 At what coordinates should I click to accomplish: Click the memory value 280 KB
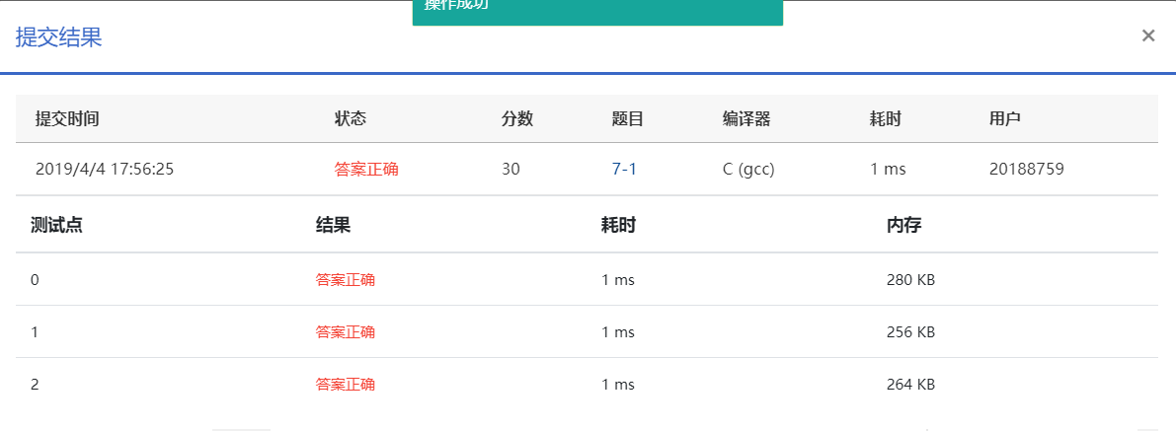click(910, 279)
